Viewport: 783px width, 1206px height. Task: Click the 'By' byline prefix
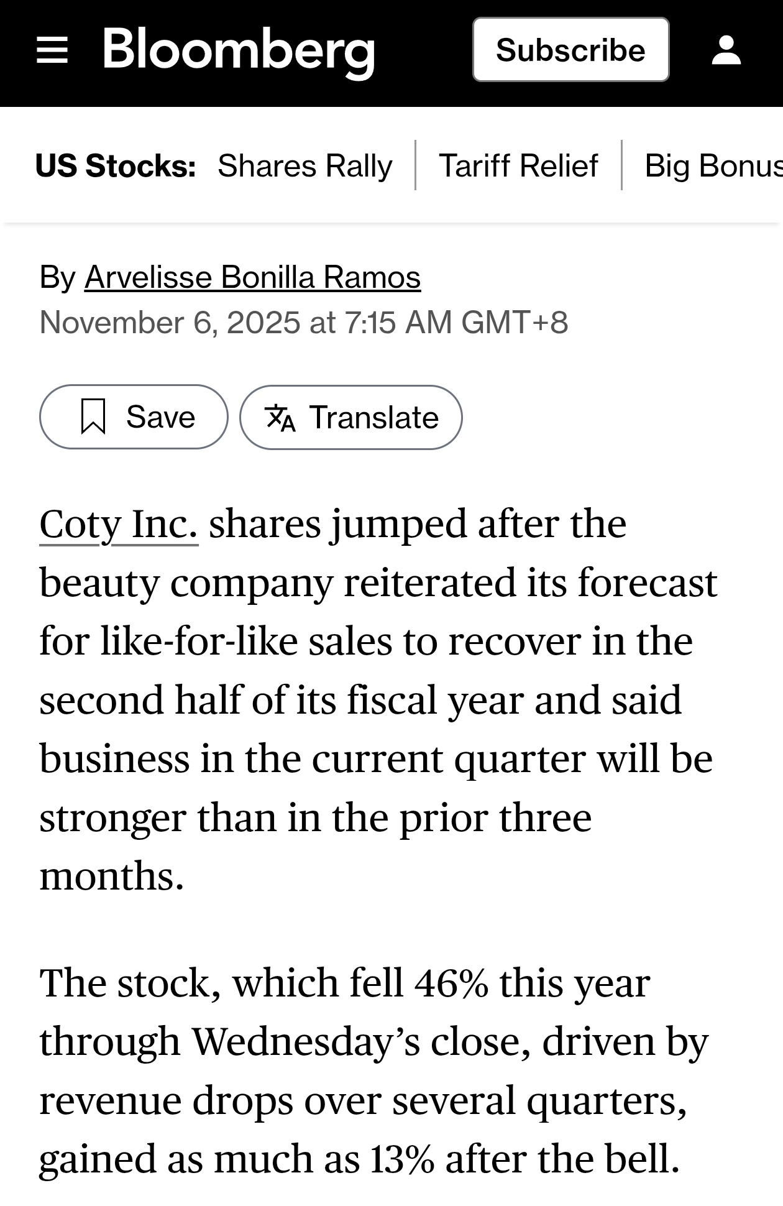[x=57, y=277]
